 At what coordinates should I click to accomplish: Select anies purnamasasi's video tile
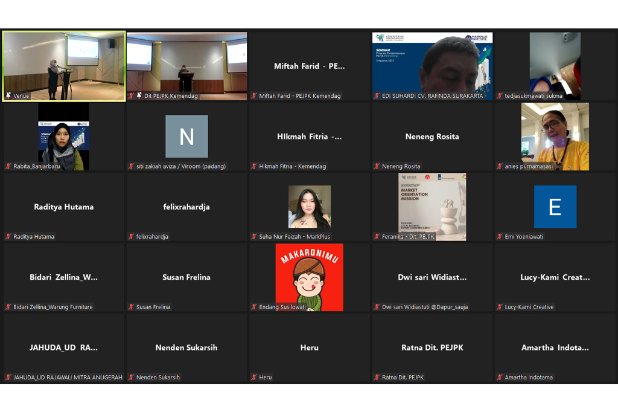point(555,136)
